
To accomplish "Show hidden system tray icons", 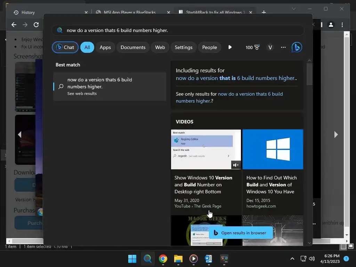I will (292, 259).
